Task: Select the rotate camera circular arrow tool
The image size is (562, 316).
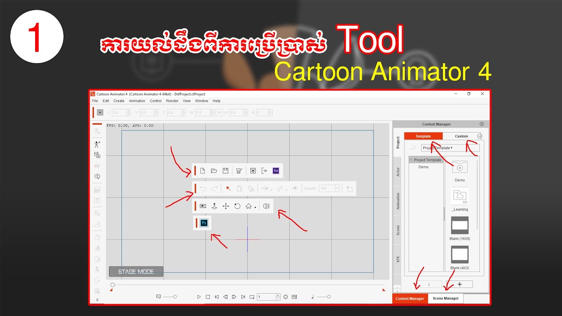Action: [238, 206]
